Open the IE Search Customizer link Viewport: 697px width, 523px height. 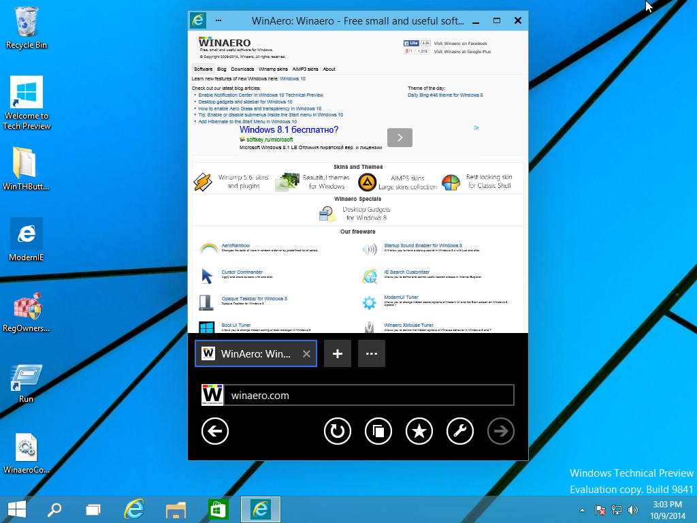coord(407,272)
